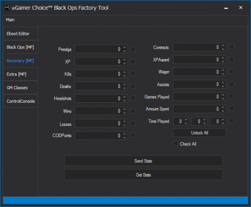The width and height of the screenshot is (251, 207).
Task: Check the Time Played checkbox
Action: [231, 121]
